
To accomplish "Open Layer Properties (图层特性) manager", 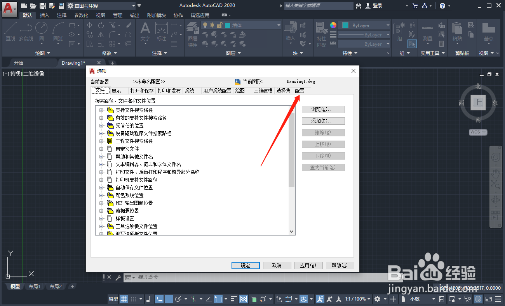I will click(x=193, y=34).
